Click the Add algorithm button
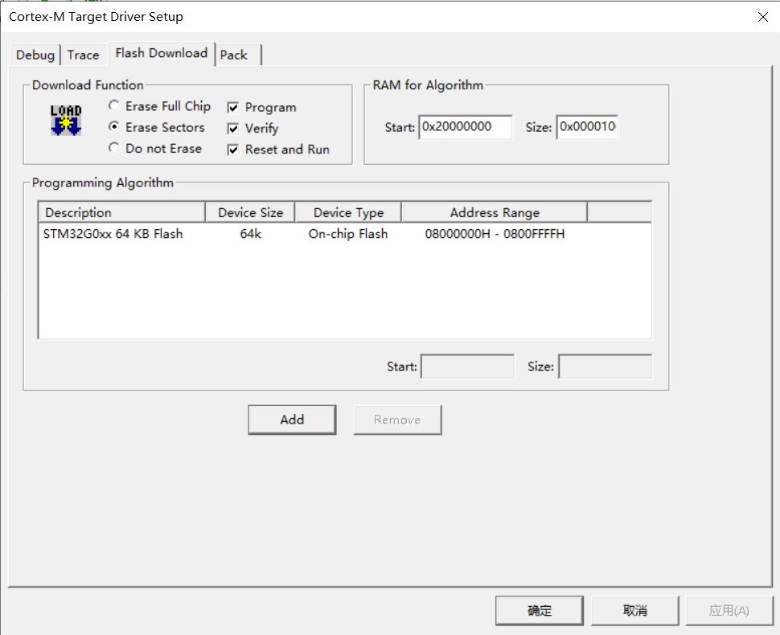Screen dimensions: 780x635 point(292,420)
